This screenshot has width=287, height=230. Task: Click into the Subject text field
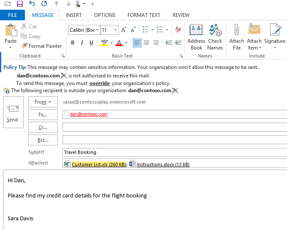pyautogui.click(x=173, y=152)
